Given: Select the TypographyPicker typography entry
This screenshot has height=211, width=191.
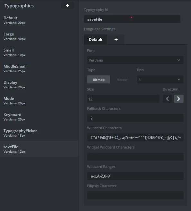Looking at the screenshot, I should tap(39, 133).
